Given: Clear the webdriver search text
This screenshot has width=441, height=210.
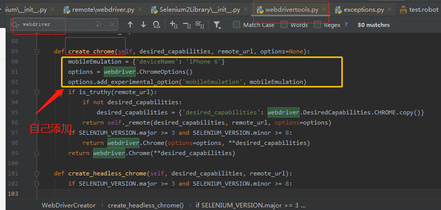Looking at the screenshot, I should [112, 25].
